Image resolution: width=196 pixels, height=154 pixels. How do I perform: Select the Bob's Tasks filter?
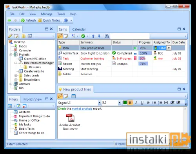(x=27, y=129)
